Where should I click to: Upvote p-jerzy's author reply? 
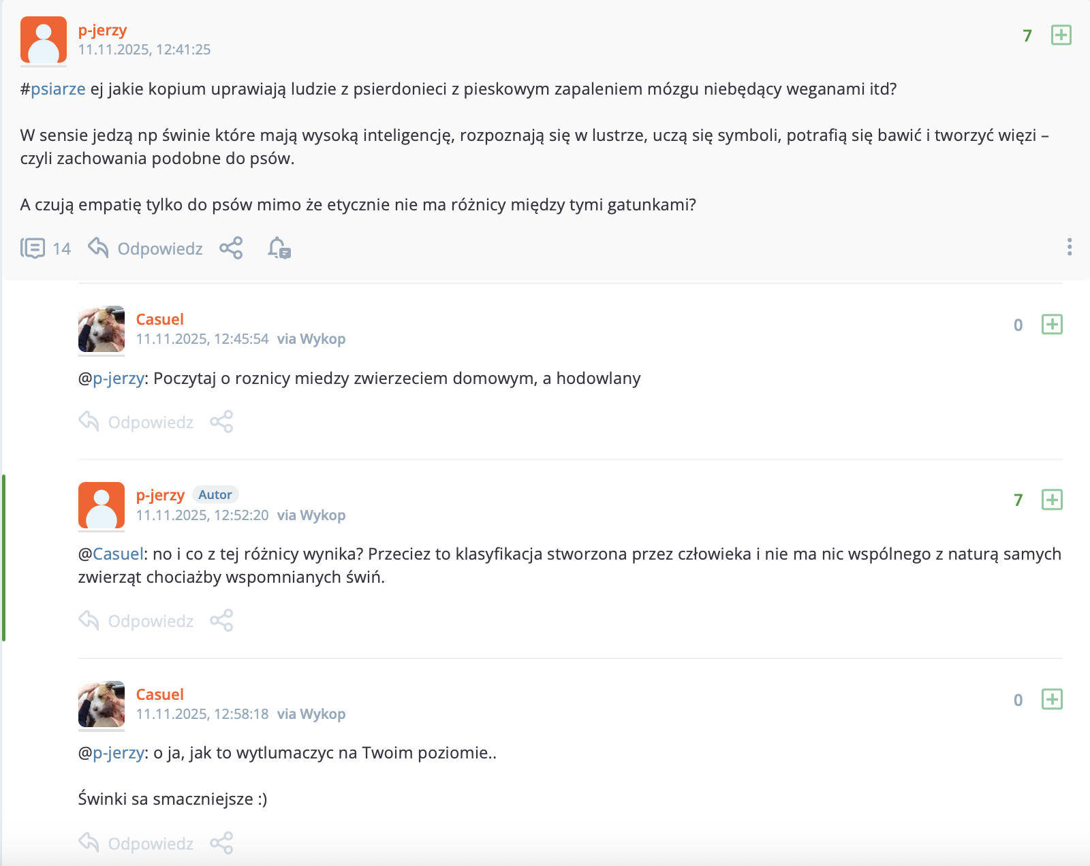pos(1052,500)
